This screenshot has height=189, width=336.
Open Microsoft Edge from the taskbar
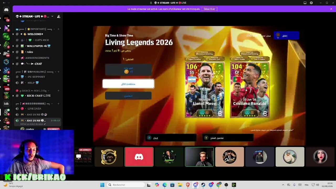tap(165, 185)
